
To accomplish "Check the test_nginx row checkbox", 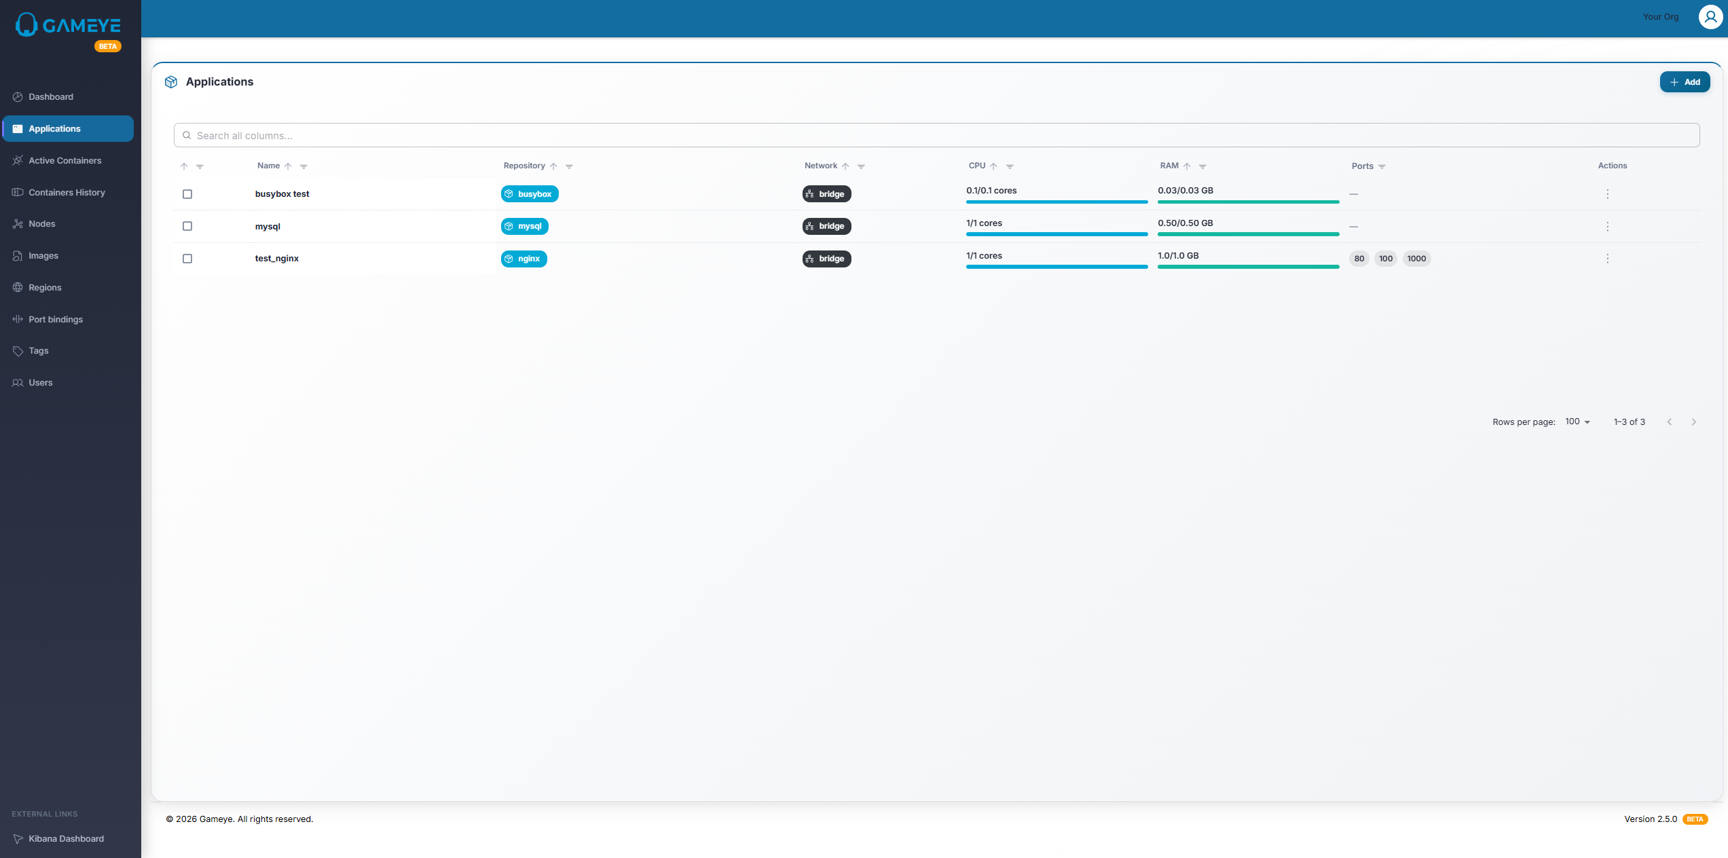I will [x=187, y=259].
